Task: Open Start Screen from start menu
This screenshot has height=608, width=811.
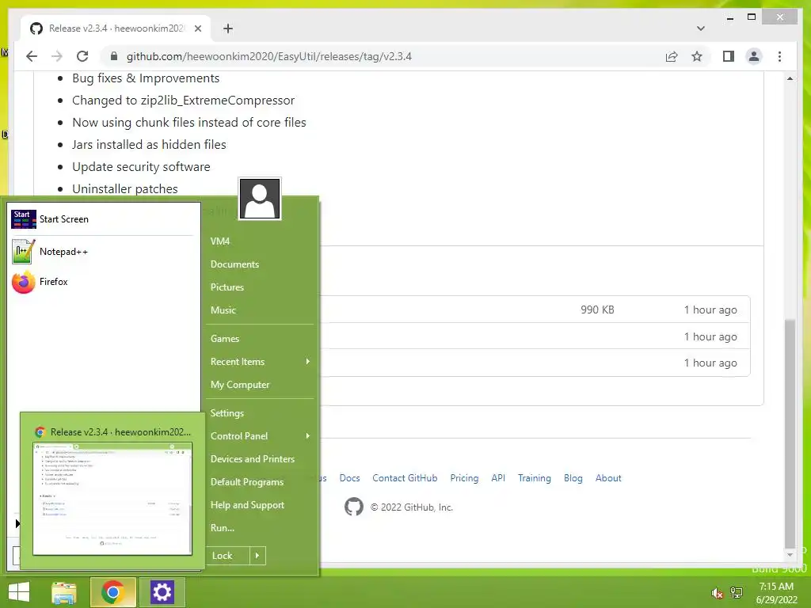Action: tap(102, 219)
